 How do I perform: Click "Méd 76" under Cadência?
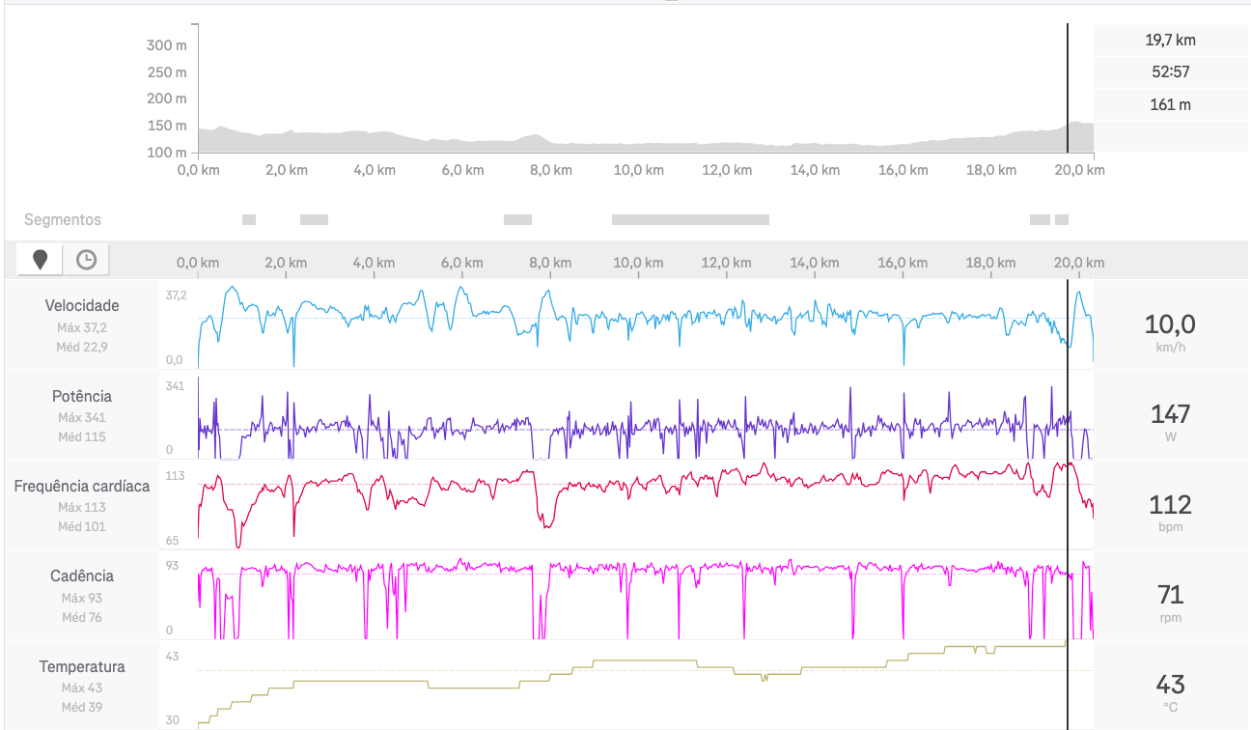click(82, 617)
